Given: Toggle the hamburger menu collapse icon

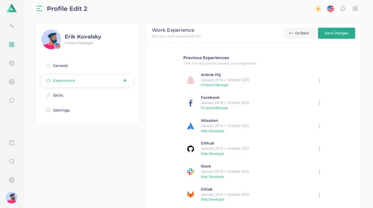Looking at the screenshot, I should [40, 9].
